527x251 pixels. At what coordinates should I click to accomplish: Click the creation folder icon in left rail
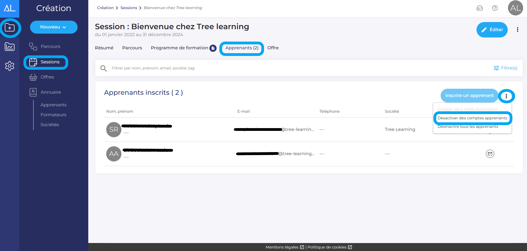10,28
